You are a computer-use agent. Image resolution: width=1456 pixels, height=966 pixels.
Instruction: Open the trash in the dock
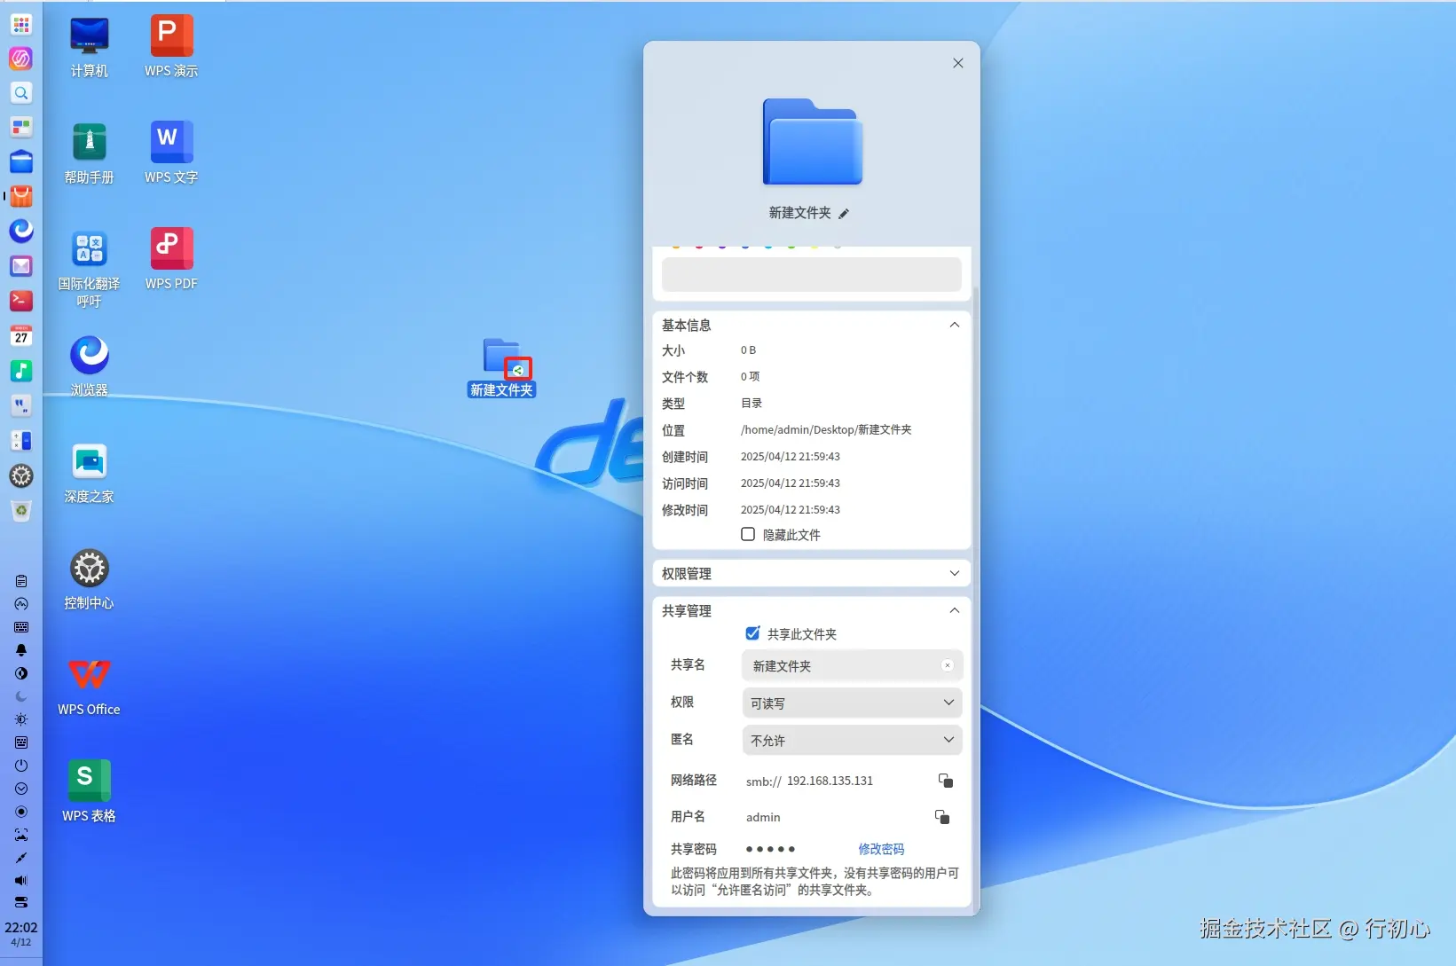(x=21, y=511)
